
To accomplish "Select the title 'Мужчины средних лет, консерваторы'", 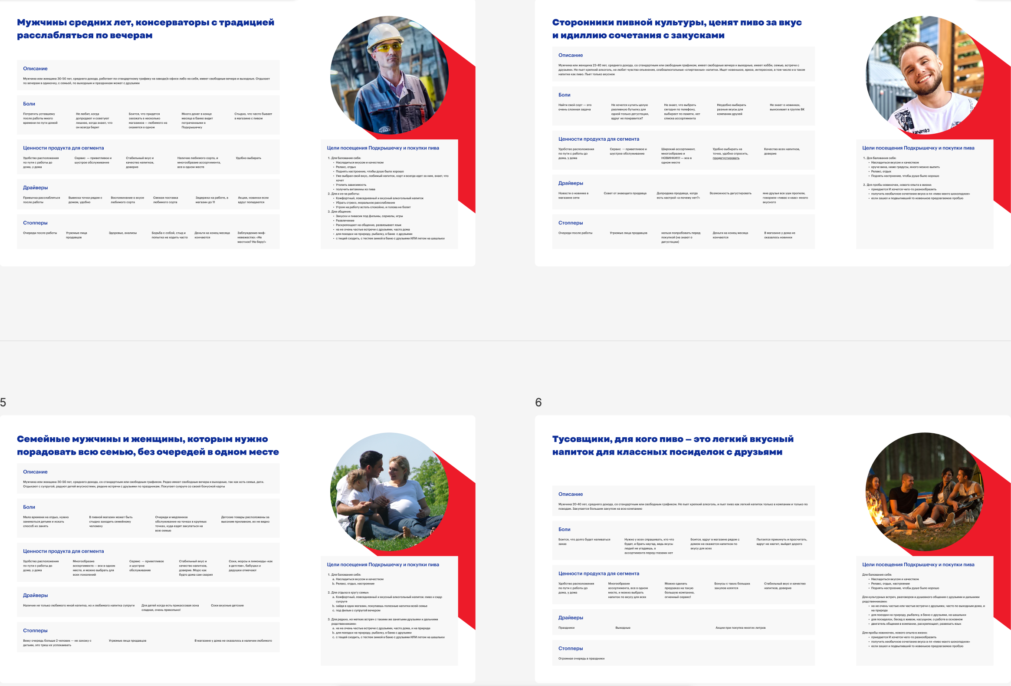I will 146,29.
